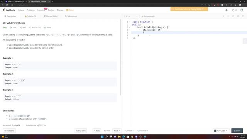The image size is (247, 139).
Task: Switch to the Submissions tab
Action: (x=71, y=16)
